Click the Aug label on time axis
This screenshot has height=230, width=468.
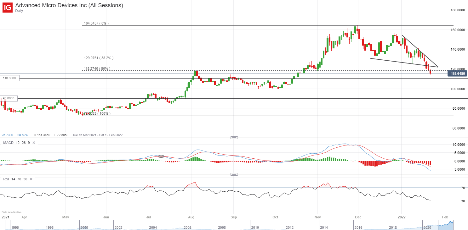click(x=191, y=217)
